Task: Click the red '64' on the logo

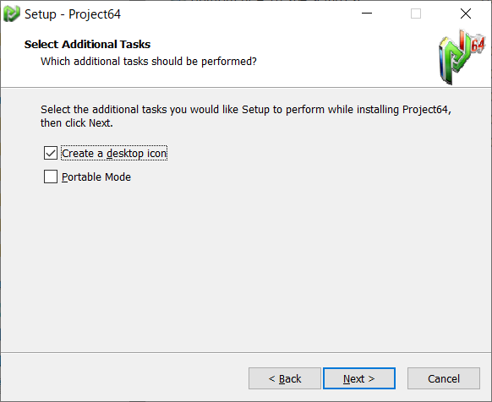Action: pyautogui.click(x=478, y=45)
